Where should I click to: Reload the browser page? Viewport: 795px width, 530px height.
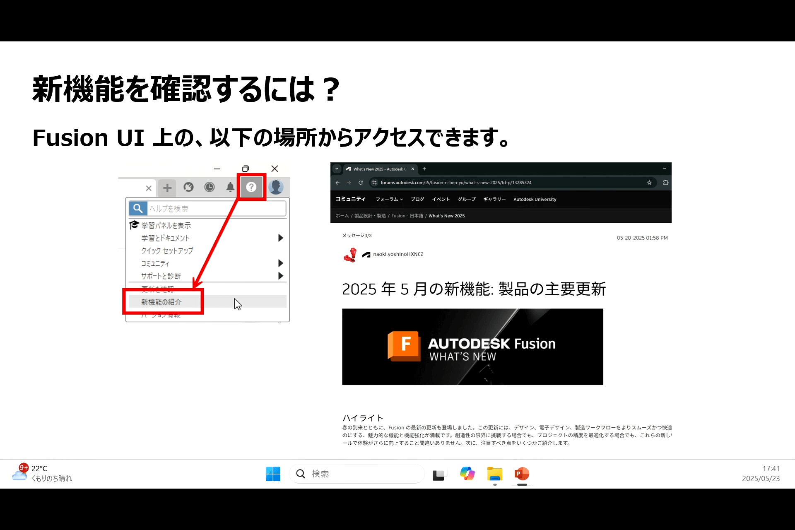tap(361, 183)
